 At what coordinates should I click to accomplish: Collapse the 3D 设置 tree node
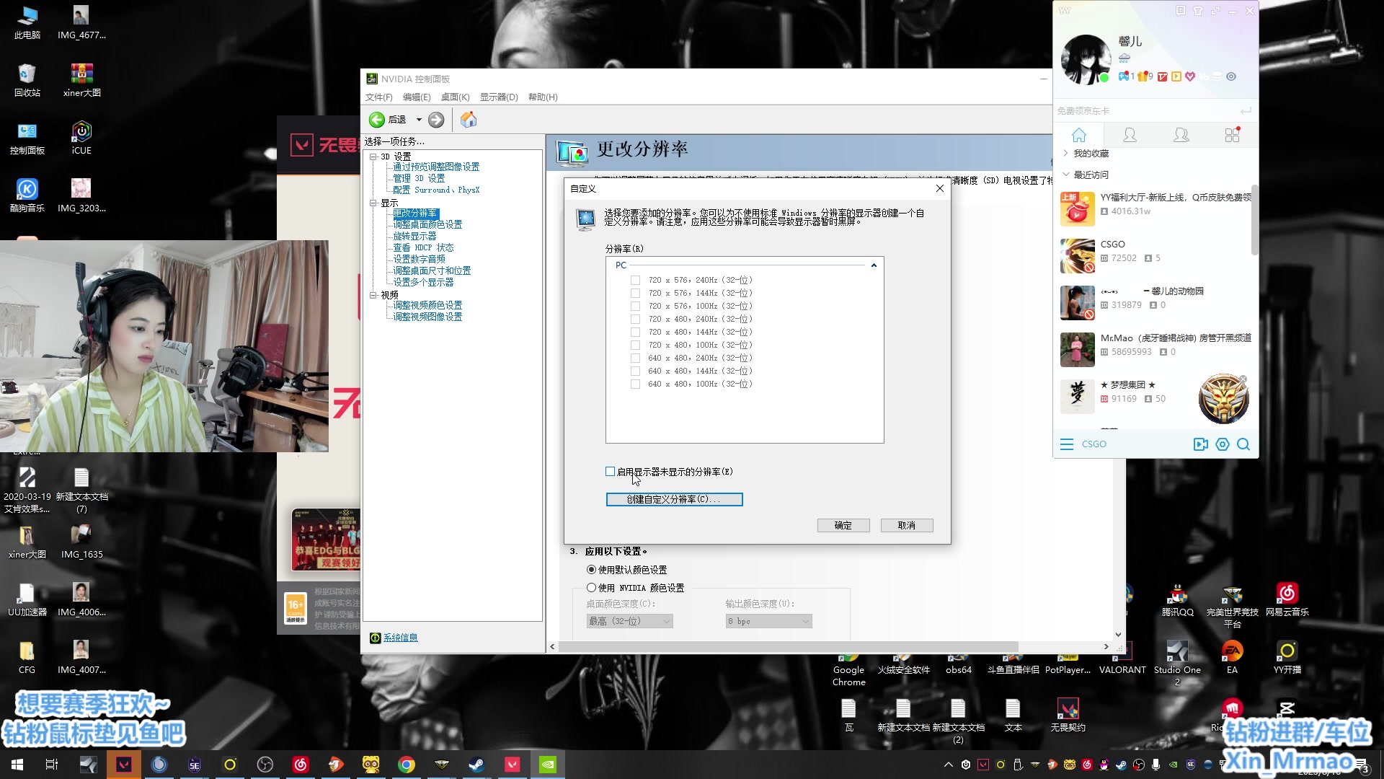coord(373,157)
